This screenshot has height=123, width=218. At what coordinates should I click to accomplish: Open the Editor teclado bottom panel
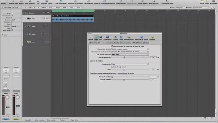click(x=51, y=120)
